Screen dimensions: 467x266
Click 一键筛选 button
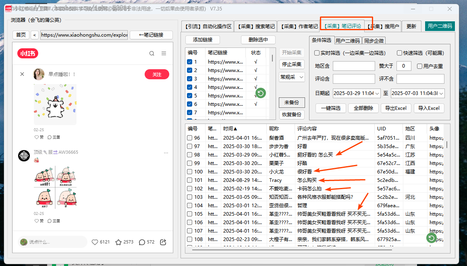click(330, 108)
